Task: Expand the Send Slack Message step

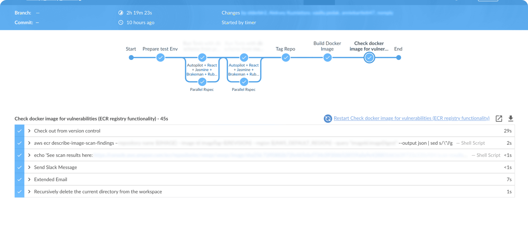Action: 29,167
